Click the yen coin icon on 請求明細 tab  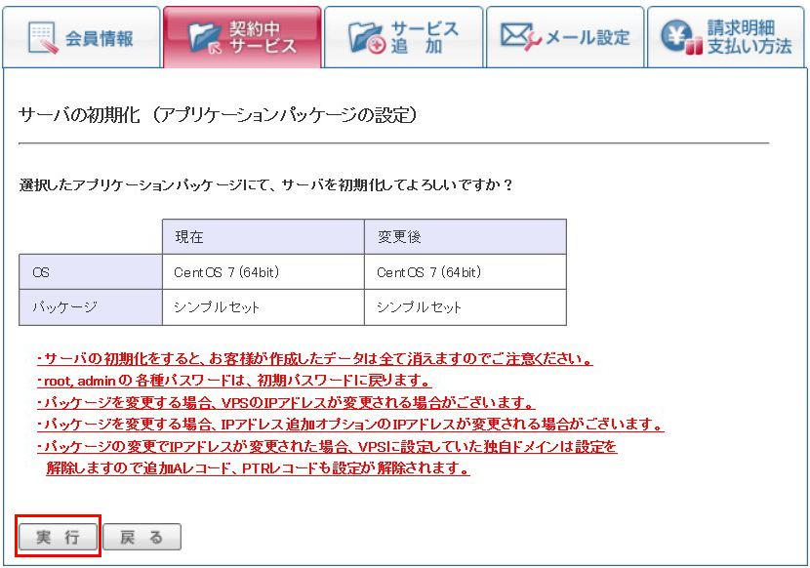(x=681, y=38)
